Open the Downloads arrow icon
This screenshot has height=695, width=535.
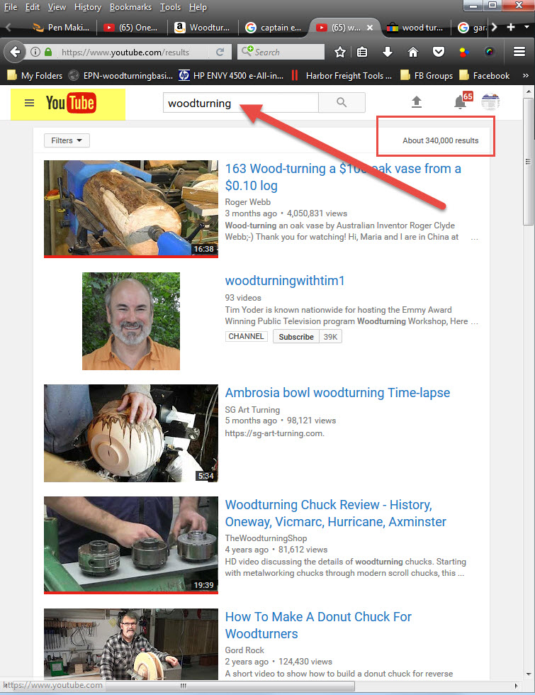[388, 52]
